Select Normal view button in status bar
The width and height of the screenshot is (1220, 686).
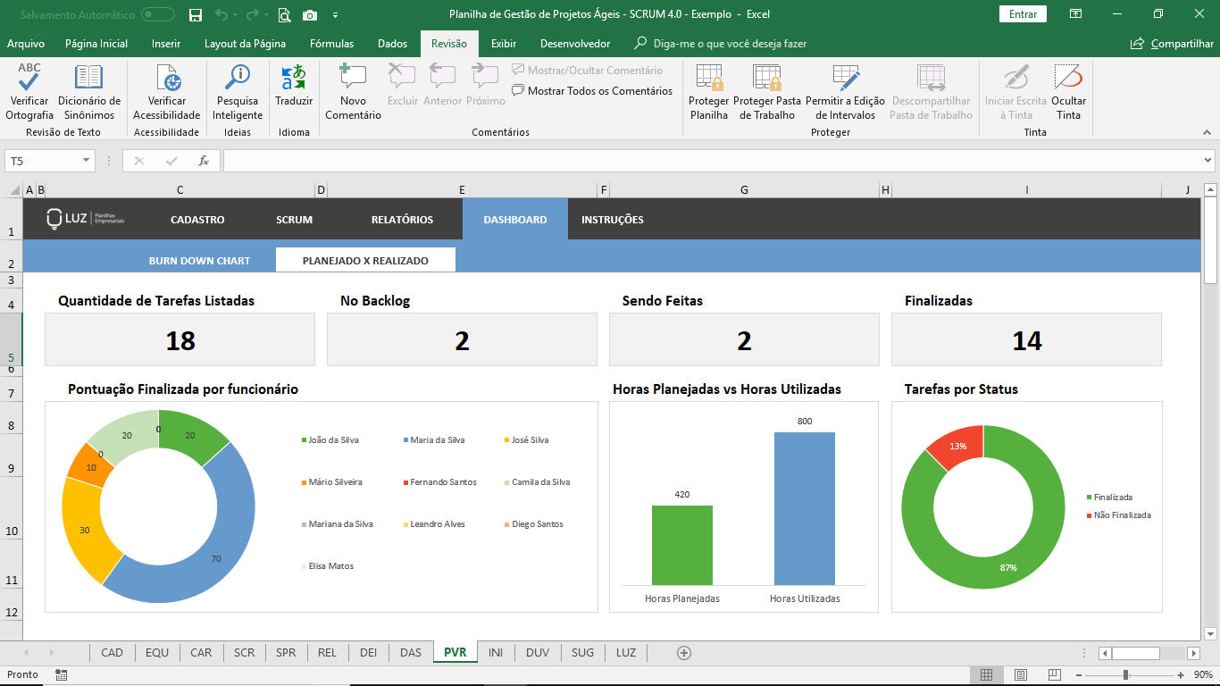[986, 674]
